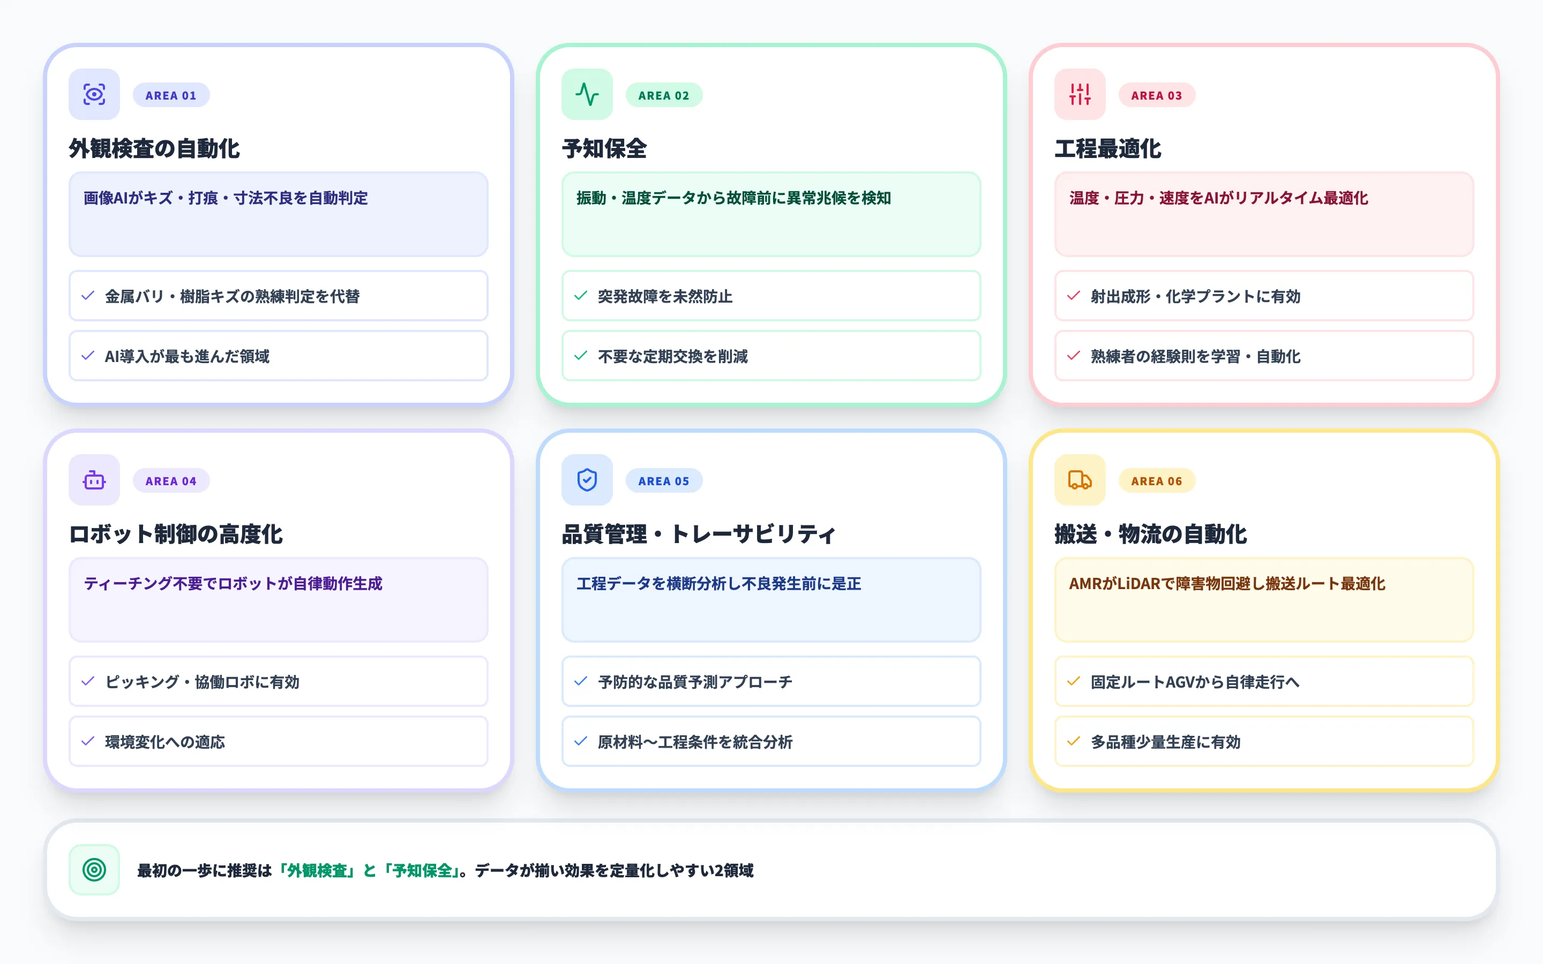The image size is (1543, 964).
Task: Click the target icon in the bottom banner
Action: pos(94,868)
